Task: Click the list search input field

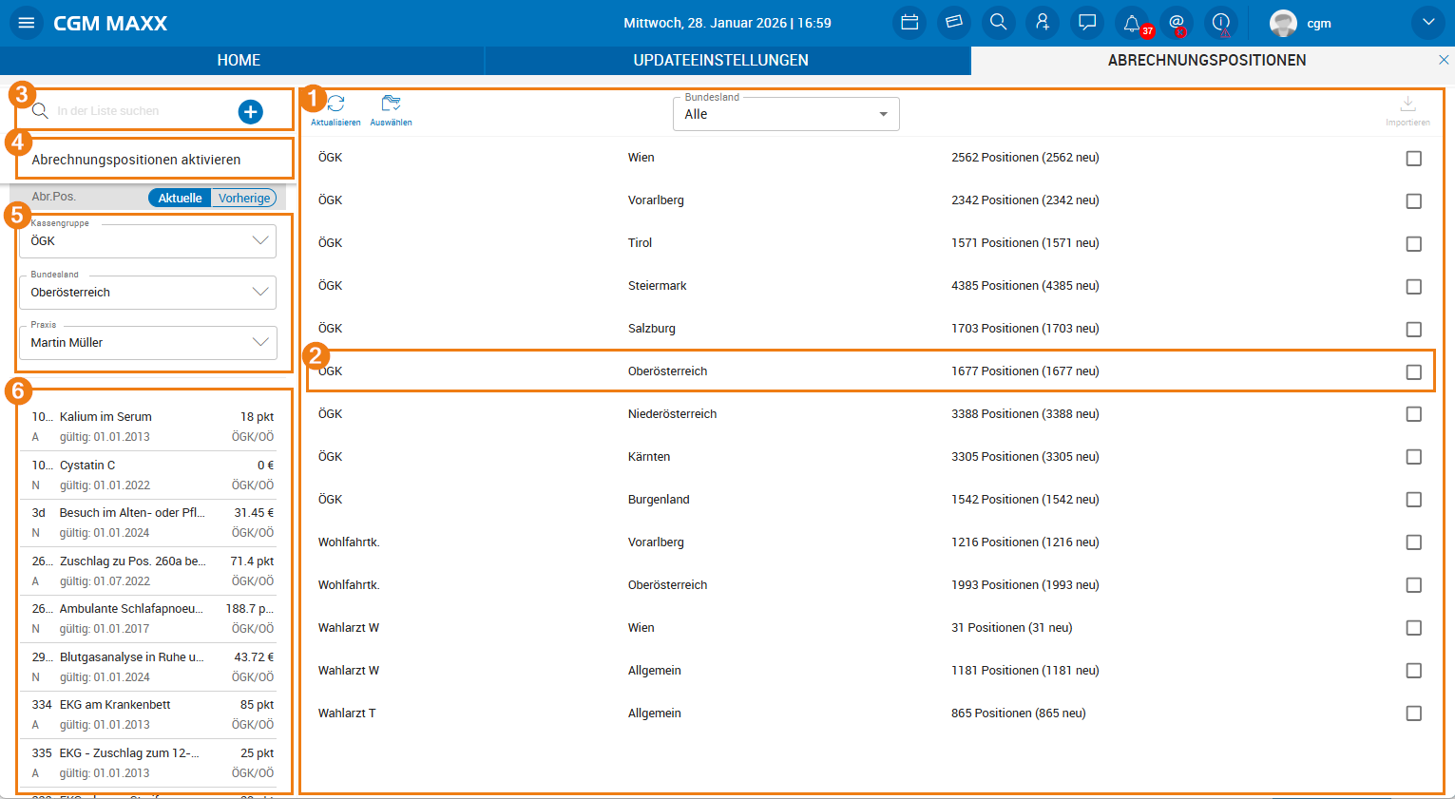Action: [133, 111]
